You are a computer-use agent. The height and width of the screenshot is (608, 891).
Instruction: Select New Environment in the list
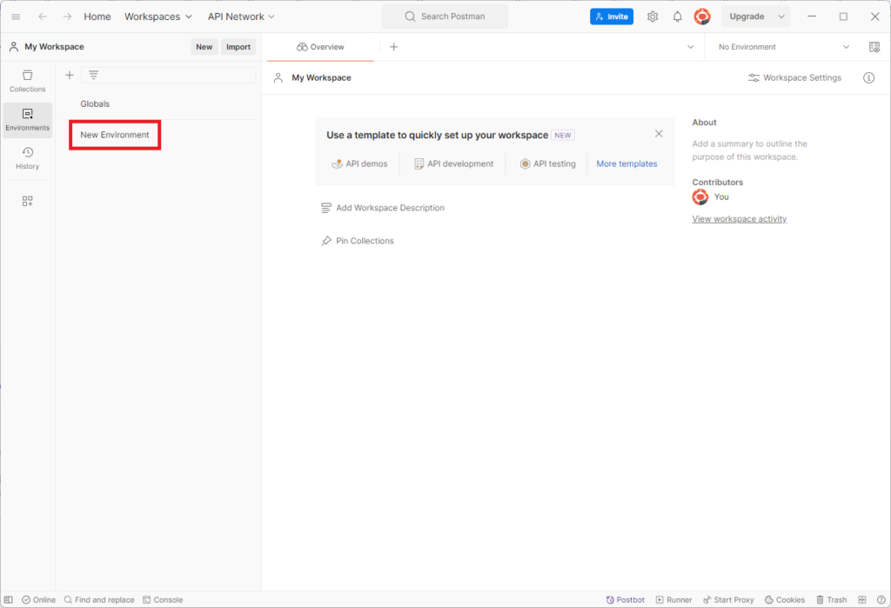tap(115, 135)
